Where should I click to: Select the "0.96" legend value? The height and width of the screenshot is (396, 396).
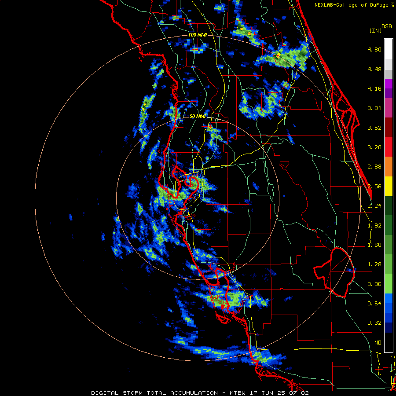tap(374, 284)
